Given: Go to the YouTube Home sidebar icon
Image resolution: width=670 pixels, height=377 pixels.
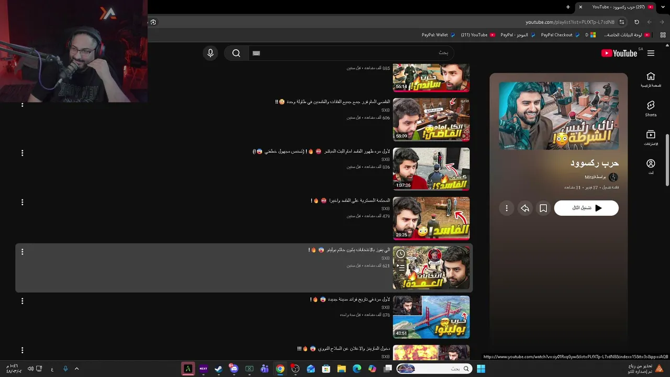Looking at the screenshot, I should (651, 80).
